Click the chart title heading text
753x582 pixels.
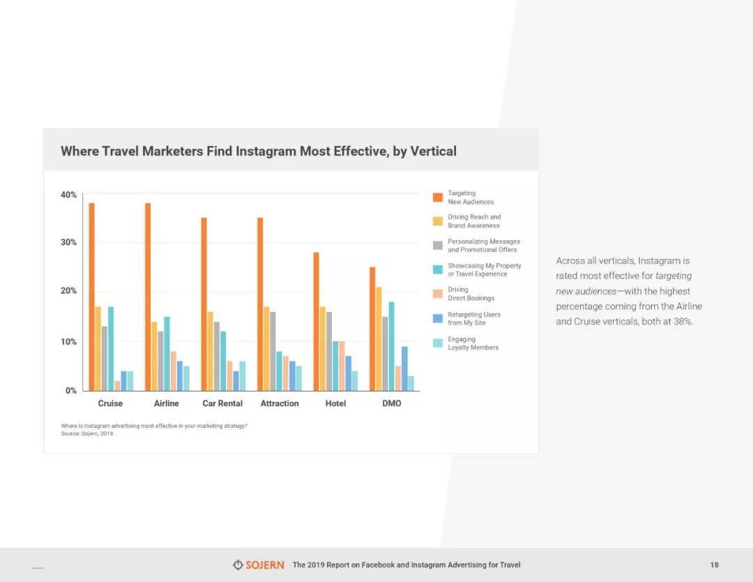click(x=259, y=151)
